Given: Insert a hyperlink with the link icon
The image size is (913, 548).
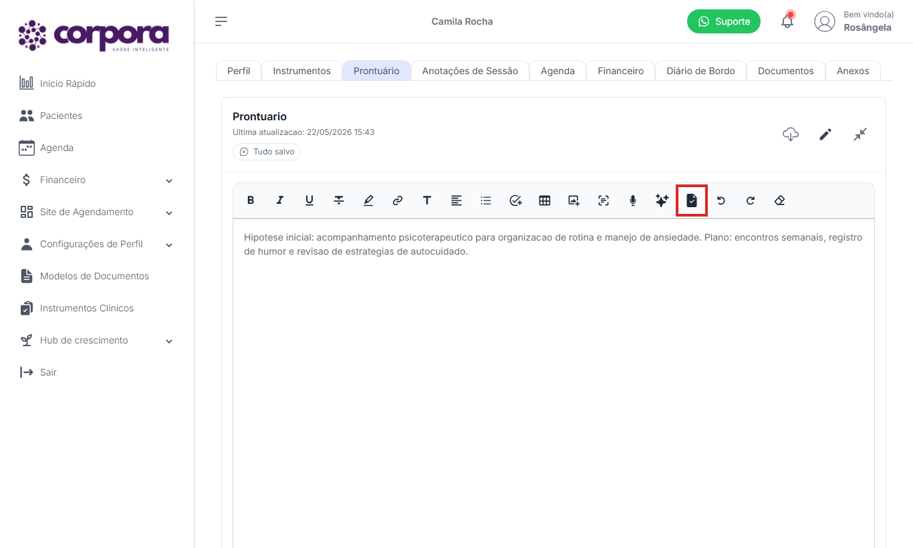Looking at the screenshot, I should (x=398, y=200).
